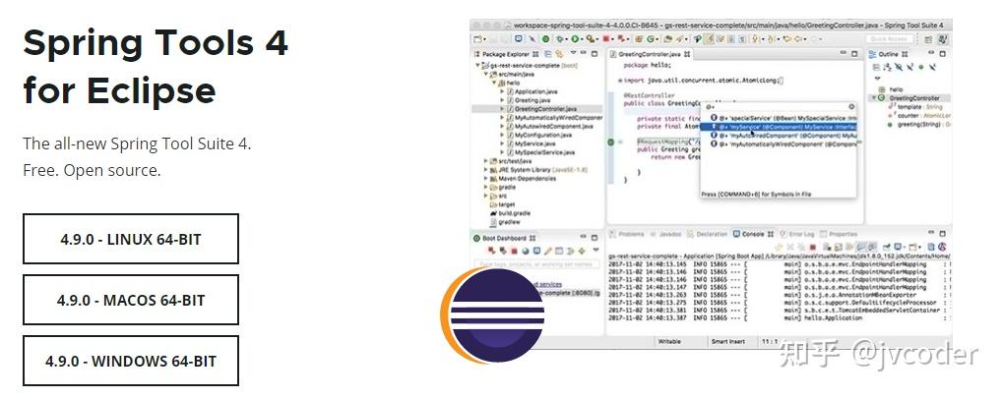
Task: Collapse the hello package node
Action: [494, 84]
